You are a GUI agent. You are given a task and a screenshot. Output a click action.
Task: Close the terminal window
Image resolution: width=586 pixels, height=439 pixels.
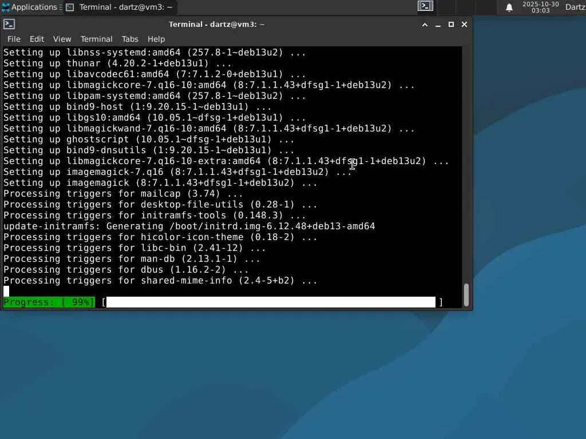click(x=464, y=25)
